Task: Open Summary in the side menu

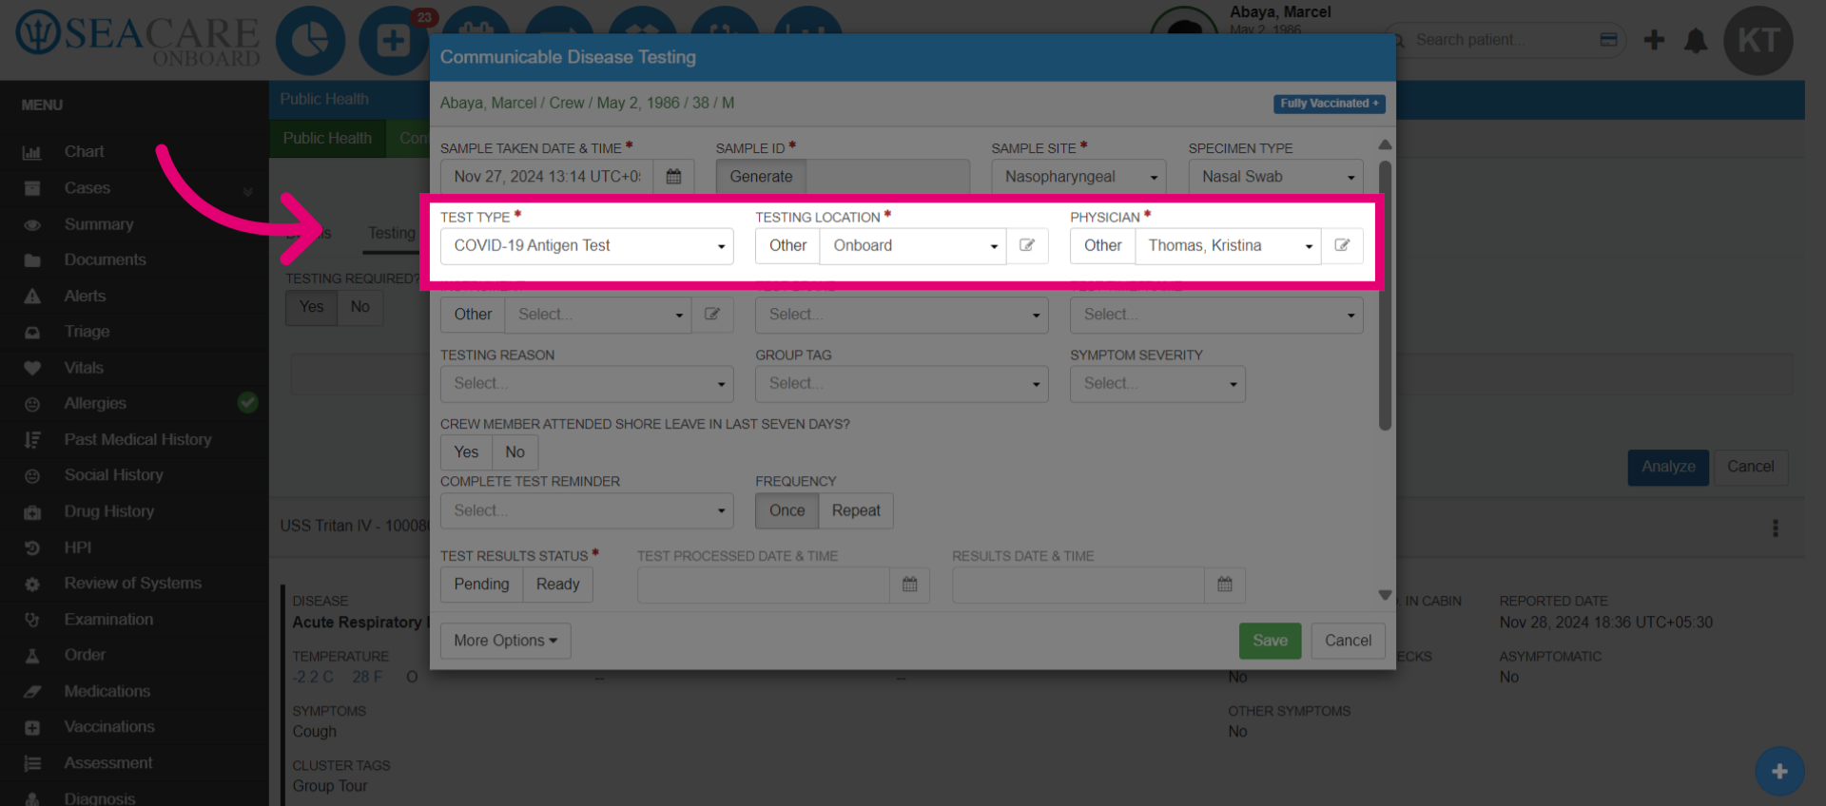Action: pyautogui.click(x=99, y=224)
